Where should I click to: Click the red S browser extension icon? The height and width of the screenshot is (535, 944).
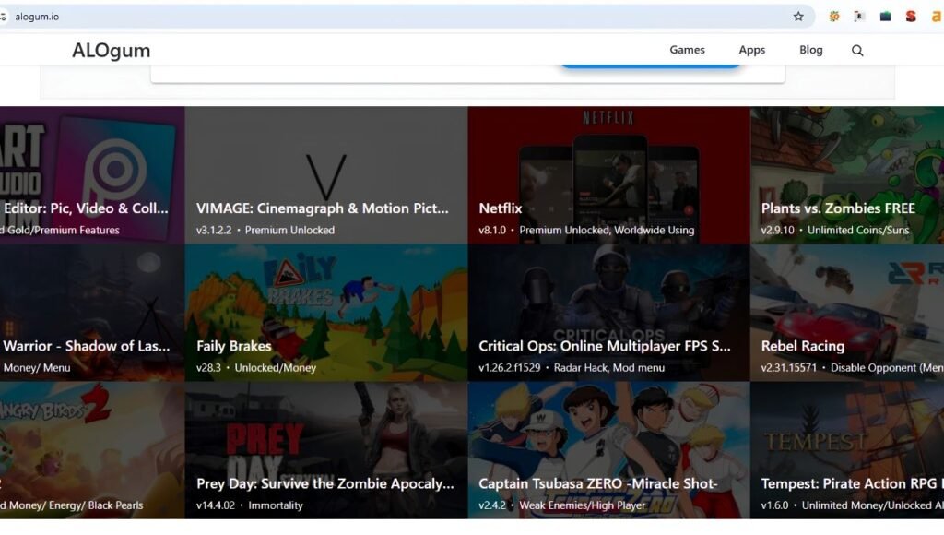[x=911, y=17]
